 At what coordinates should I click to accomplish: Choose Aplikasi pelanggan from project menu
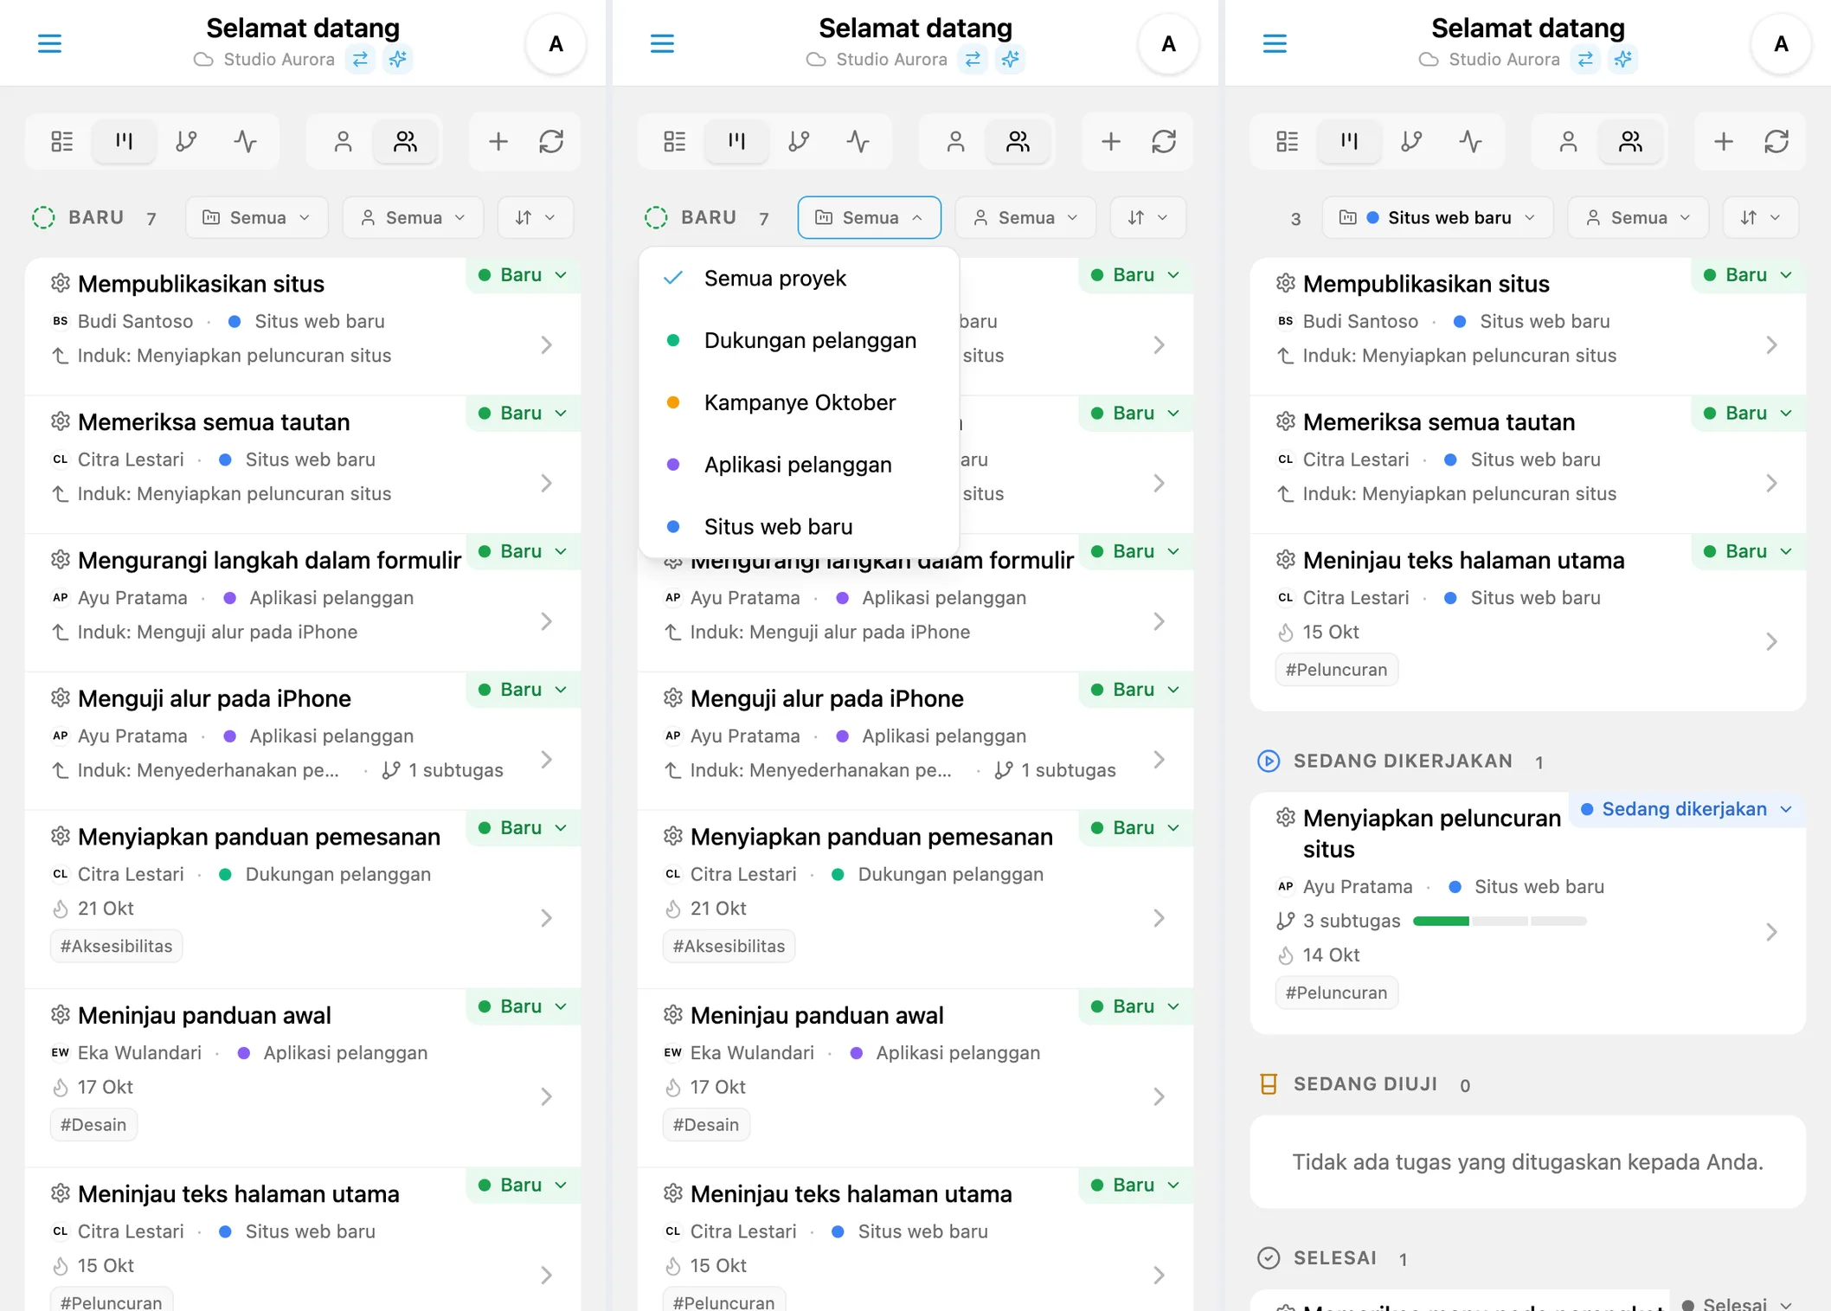(799, 465)
